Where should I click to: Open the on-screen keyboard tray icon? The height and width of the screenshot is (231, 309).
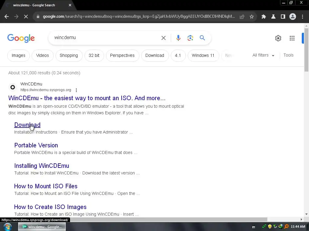pos(253,227)
